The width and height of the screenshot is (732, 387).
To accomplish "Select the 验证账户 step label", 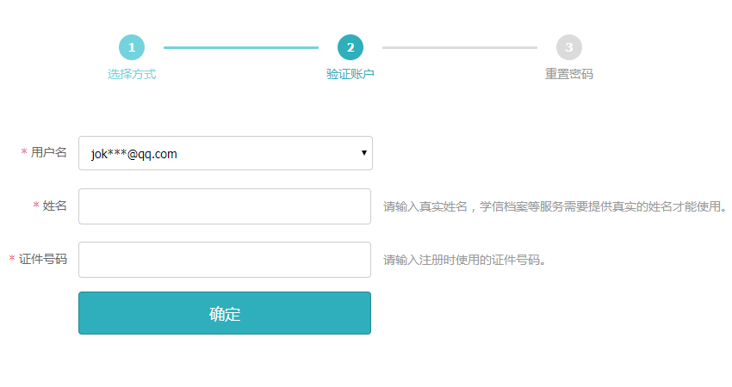I will [x=350, y=75].
